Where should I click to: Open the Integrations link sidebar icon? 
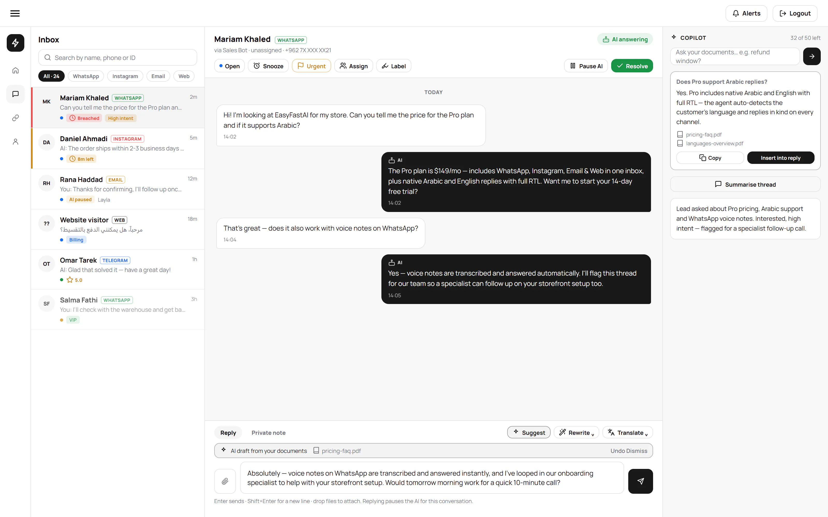pos(16,118)
